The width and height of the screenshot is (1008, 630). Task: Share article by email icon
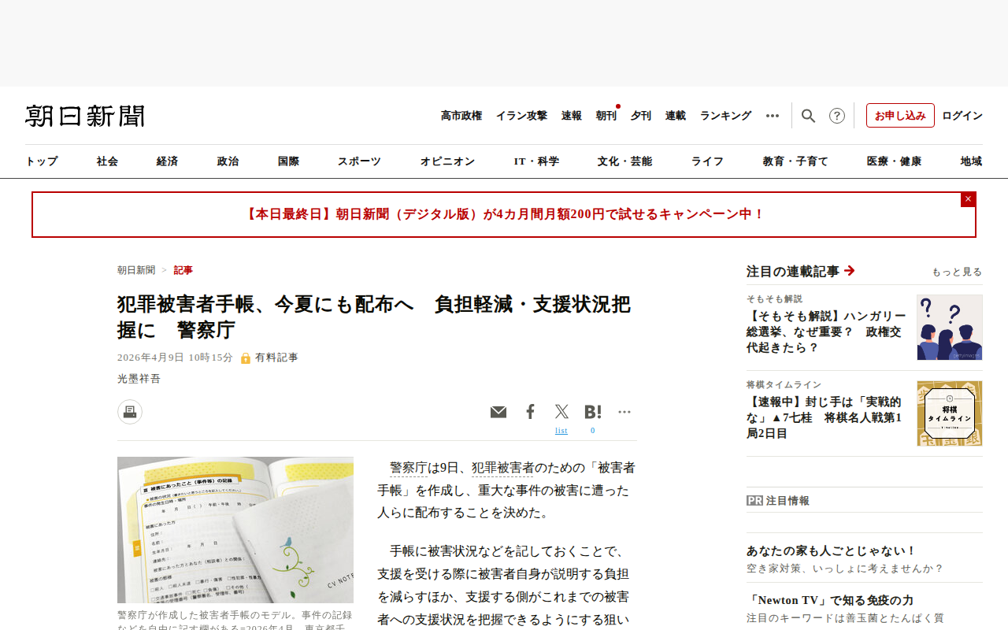point(498,412)
